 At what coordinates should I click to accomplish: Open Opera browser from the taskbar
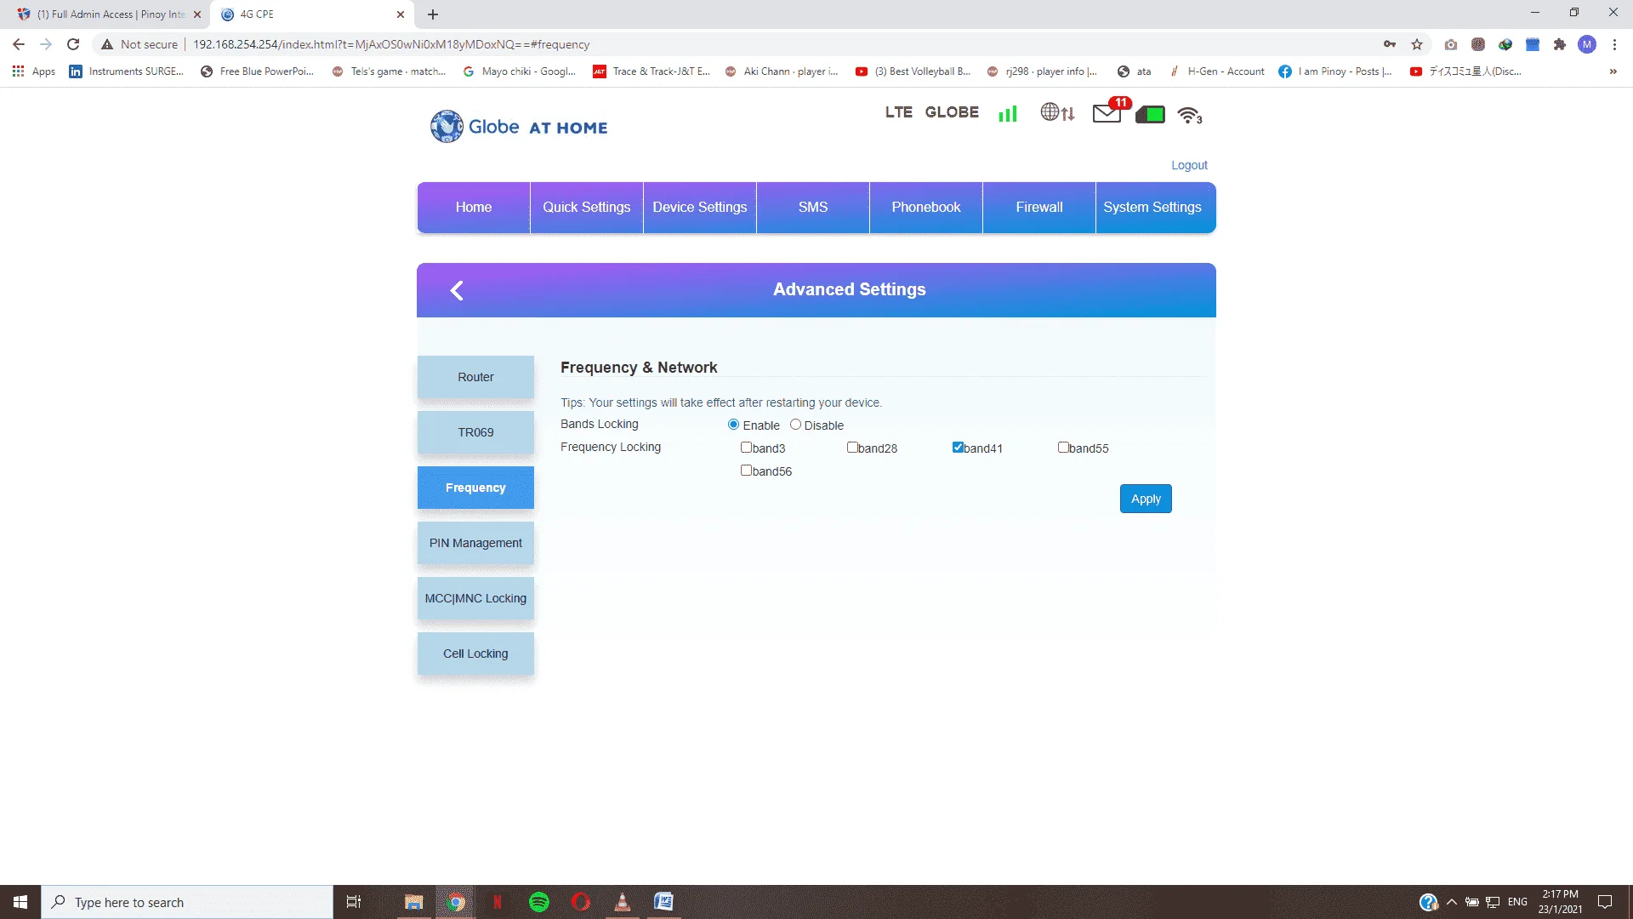581,902
